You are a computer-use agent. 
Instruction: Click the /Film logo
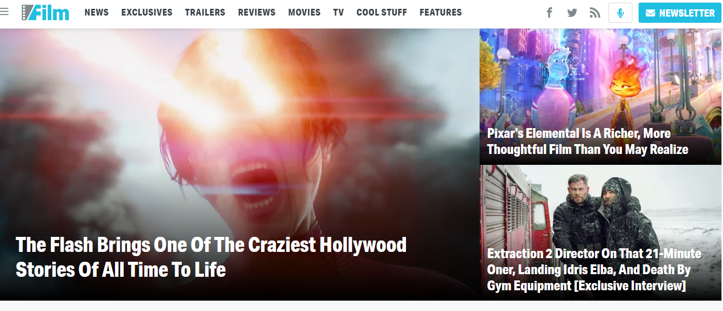45,12
